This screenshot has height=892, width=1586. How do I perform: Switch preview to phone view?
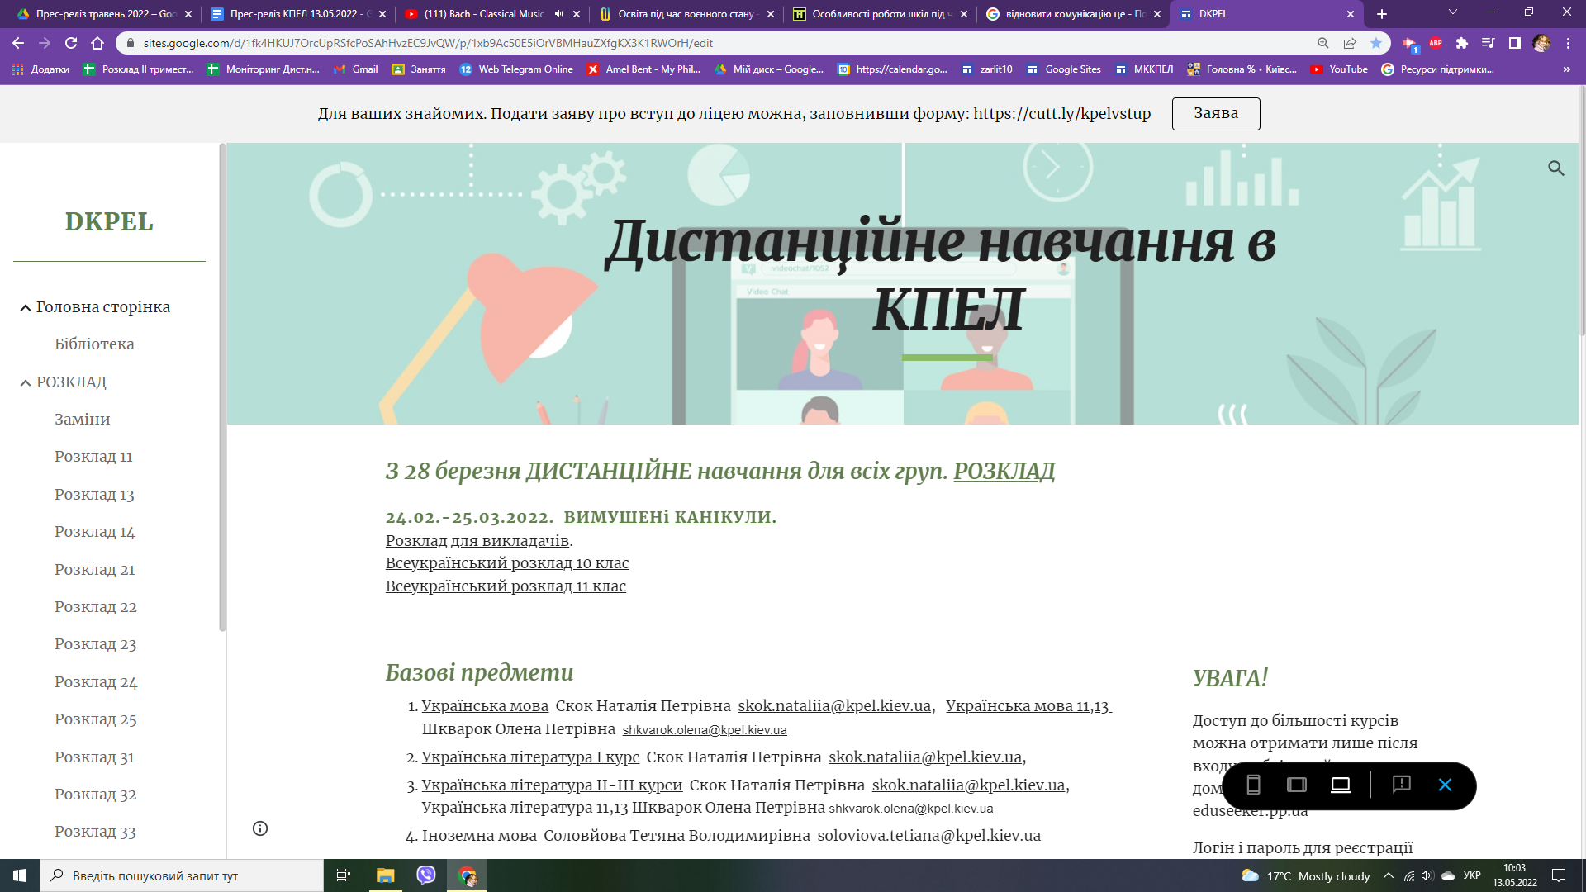[1253, 785]
